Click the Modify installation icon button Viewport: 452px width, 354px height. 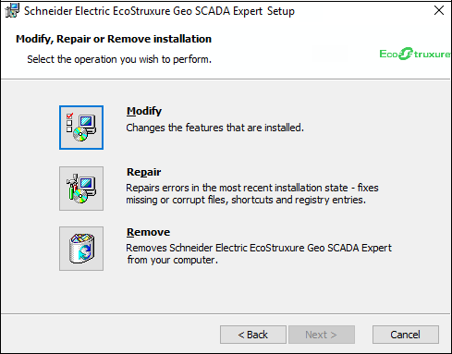(81, 128)
